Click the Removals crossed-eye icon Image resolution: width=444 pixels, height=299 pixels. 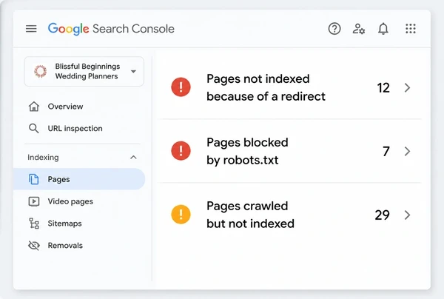tap(34, 245)
